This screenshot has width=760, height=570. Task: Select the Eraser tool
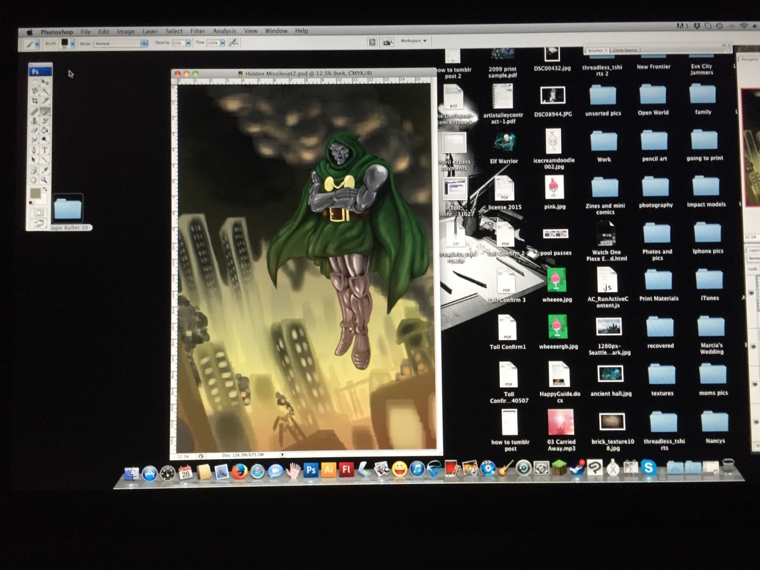click(35, 129)
